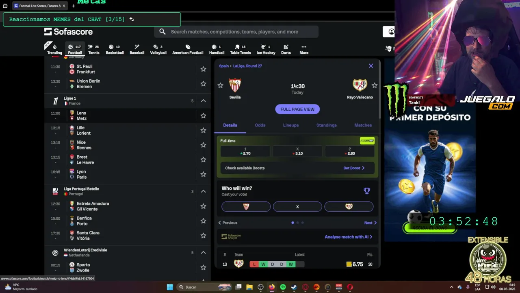Image resolution: width=520 pixels, height=293 pixels.
Task: Go to Previous vote card
Action: click(x=227, y=223)
